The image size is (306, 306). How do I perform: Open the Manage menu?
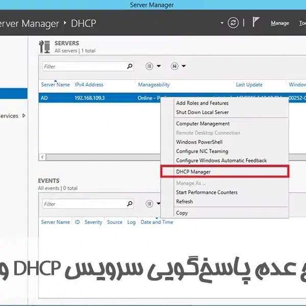pos(279,23)
